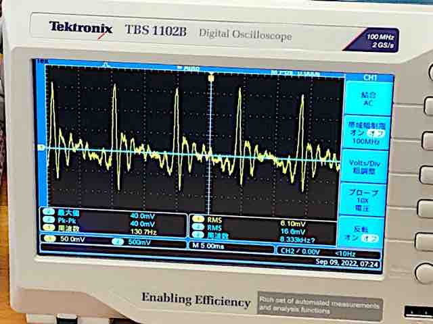Screen dimensions: 433x324
Task: Push the bezel button beside プローブ 10X
Action: (426, 209)
